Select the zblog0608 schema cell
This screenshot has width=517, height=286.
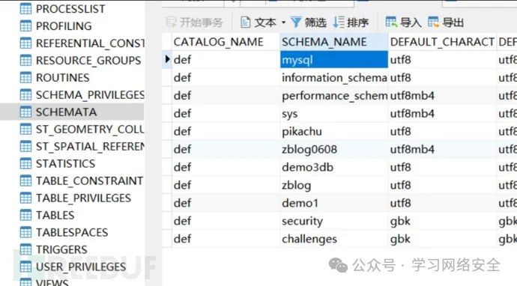click(334, 149)
